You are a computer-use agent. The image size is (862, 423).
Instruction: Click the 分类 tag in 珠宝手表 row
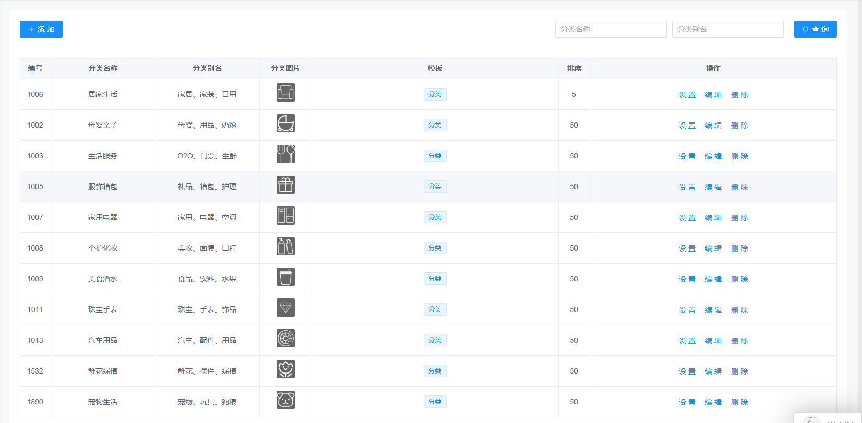[x=435, y=309]
